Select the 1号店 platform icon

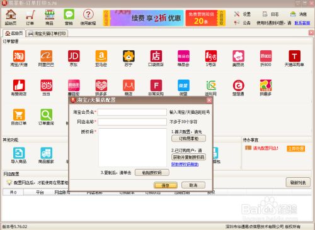(x=211, y=58)
